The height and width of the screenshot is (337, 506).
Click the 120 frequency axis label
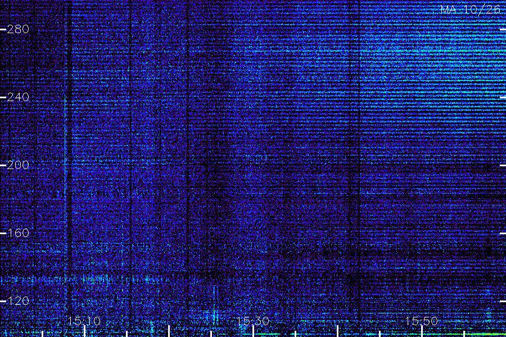click(x=18, y=301)
